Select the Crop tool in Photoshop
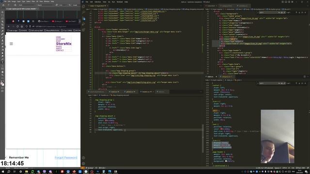 tap(2, 25)
